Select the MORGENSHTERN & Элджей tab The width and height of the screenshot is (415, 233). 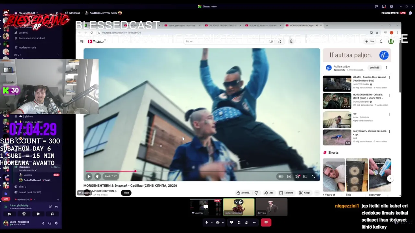[x=303, y=25]
